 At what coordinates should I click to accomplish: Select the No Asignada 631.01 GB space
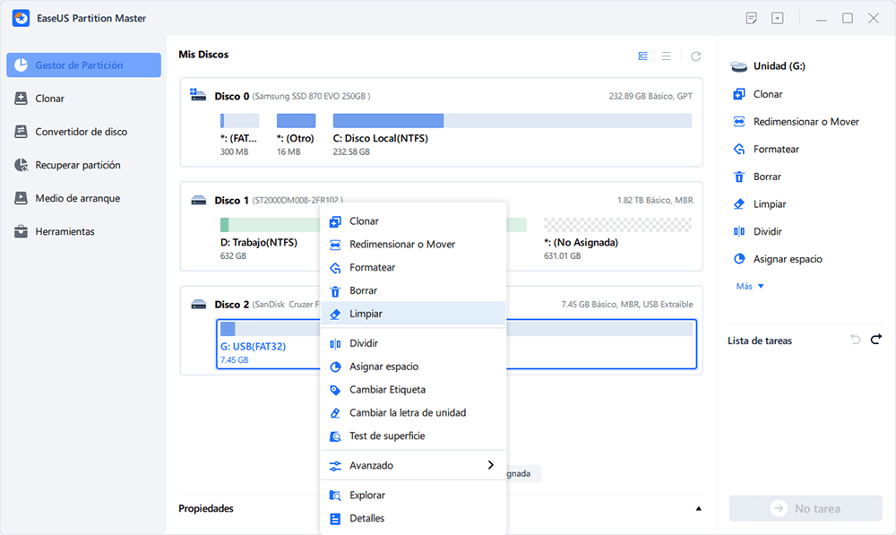tap(617, 225)
